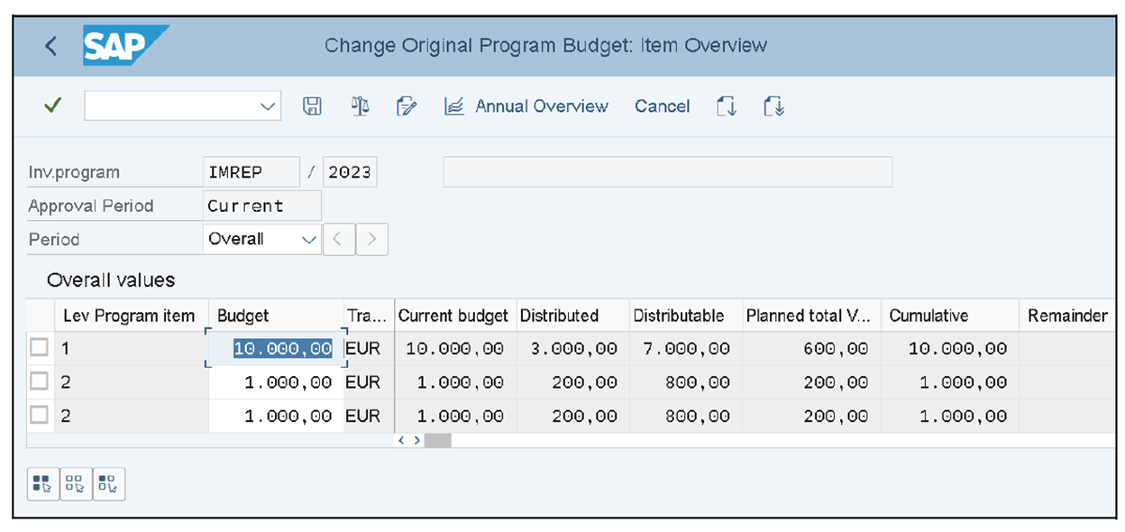1125x532 pixels.
Task: Select the Current budget column header
Action: coord(455,316)
